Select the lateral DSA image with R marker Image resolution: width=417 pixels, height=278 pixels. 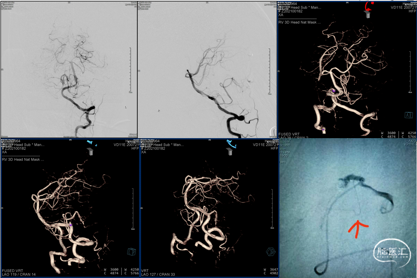pos(207,69)
